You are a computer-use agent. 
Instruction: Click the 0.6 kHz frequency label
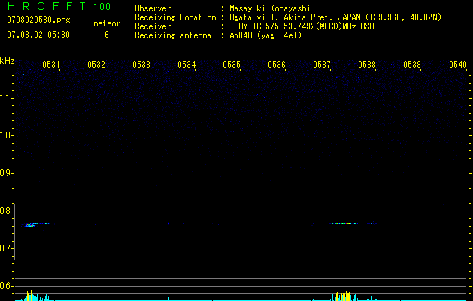(6, 286)
